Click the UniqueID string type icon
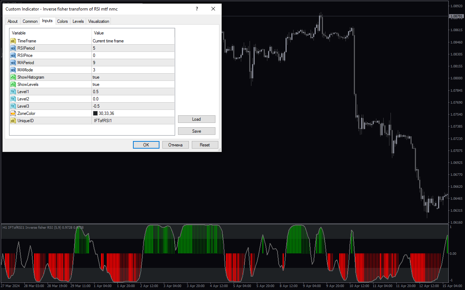This screenshot has height=290, width=465. point(13,121)
